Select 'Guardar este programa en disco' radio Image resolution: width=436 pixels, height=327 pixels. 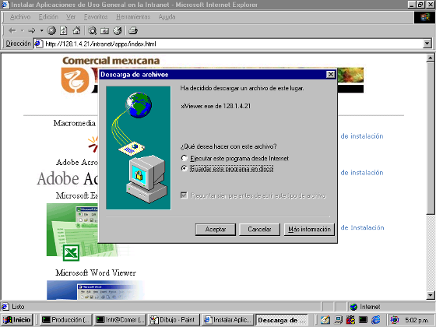pyautogui.click(x=184, y=168)
